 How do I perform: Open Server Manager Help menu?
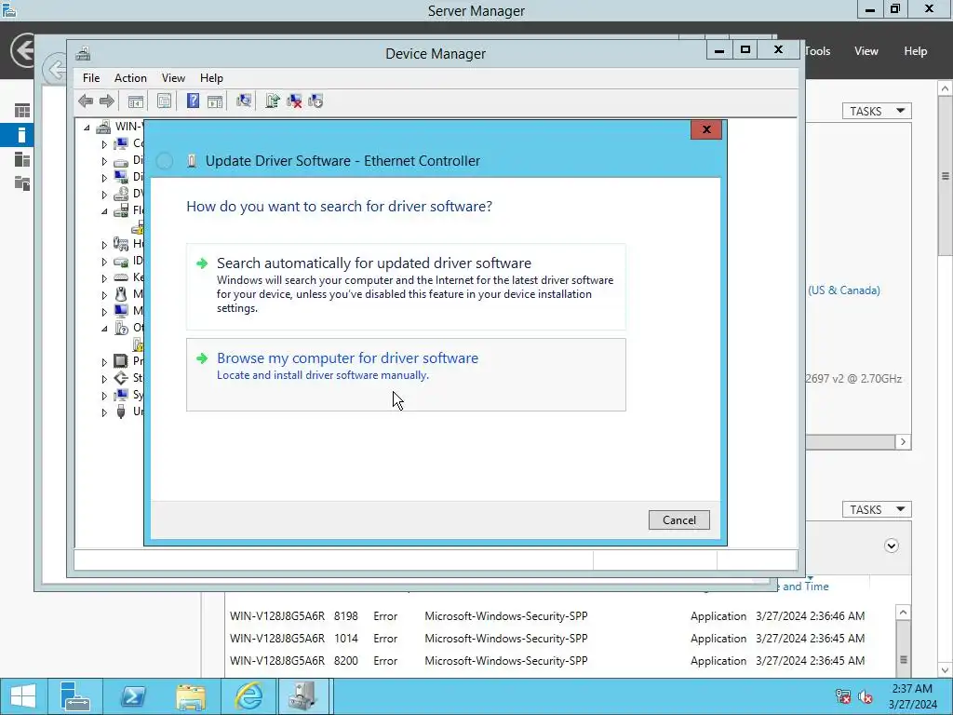tap(916, 51)
